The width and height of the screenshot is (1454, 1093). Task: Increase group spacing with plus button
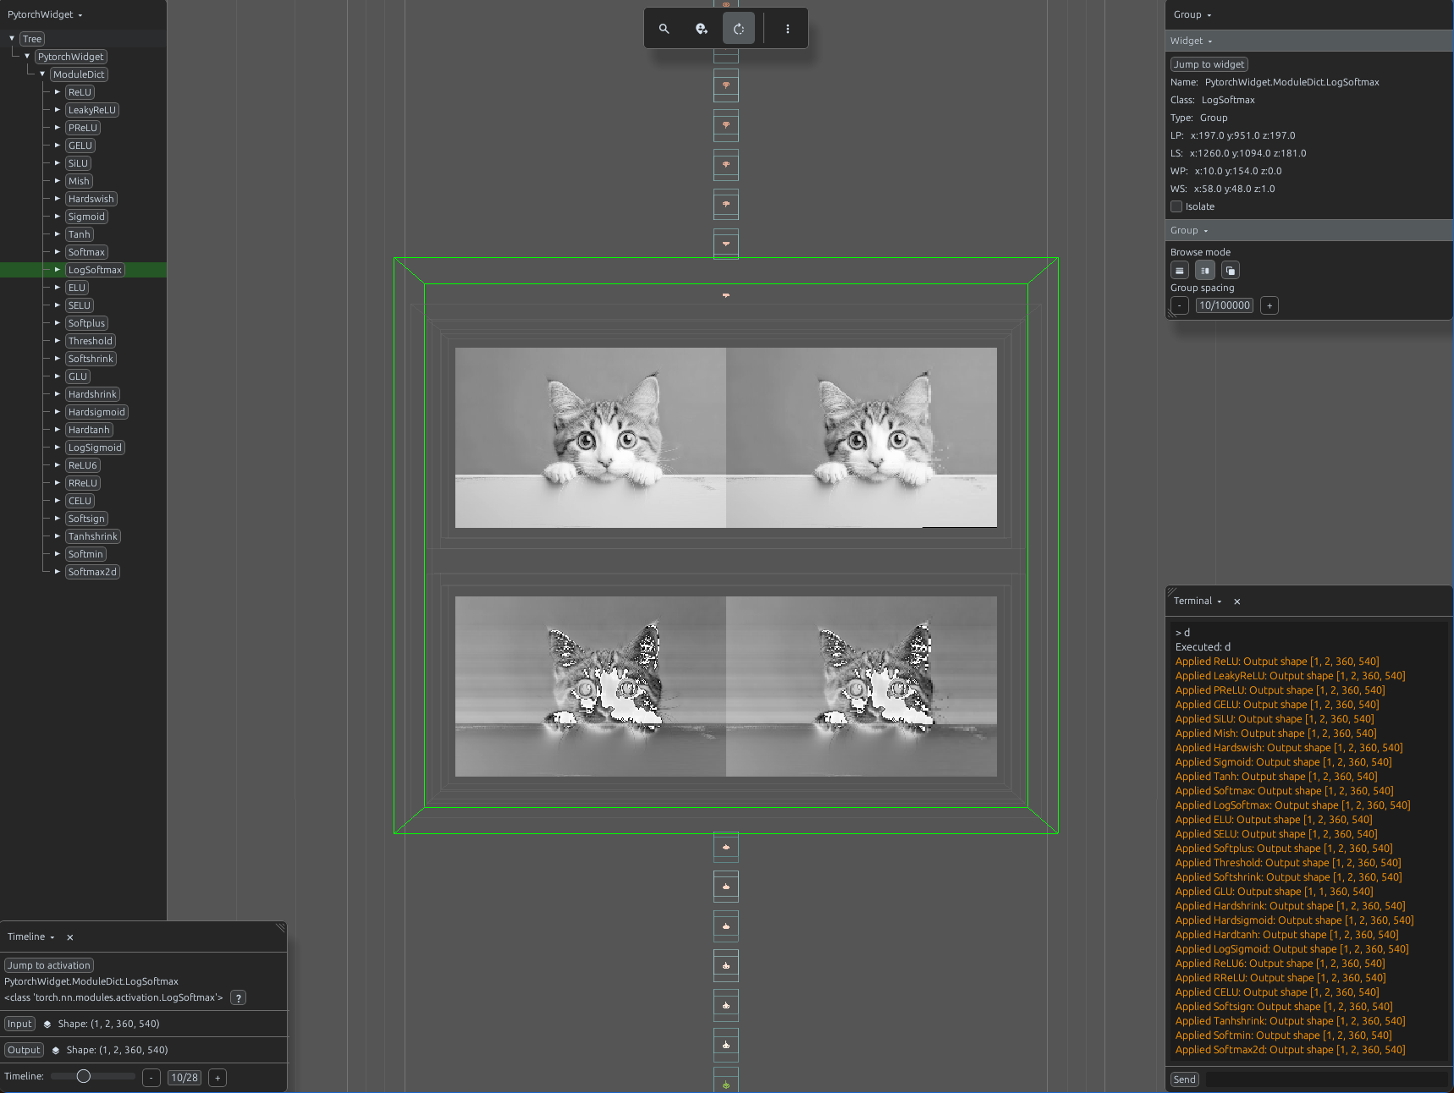[x=1269, y=306]
